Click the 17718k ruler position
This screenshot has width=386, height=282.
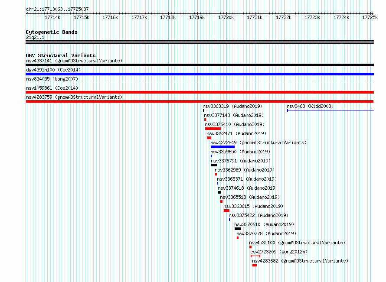click(168, 17)
